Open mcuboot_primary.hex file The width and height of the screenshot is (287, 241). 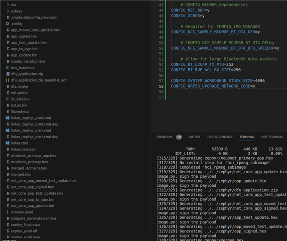[x=29, y=162]
